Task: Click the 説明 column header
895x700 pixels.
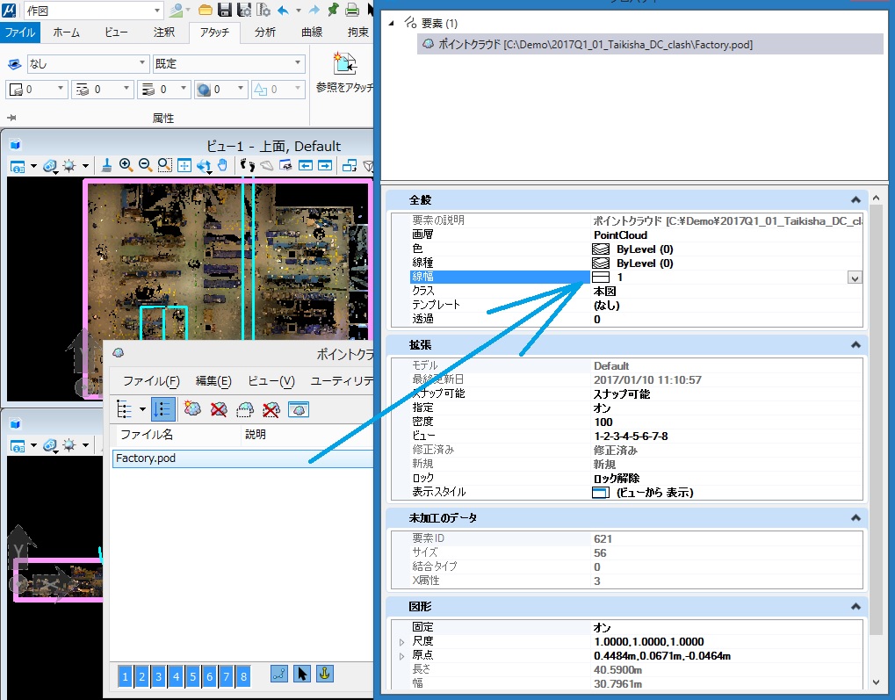Action: [x=307, y=435]
